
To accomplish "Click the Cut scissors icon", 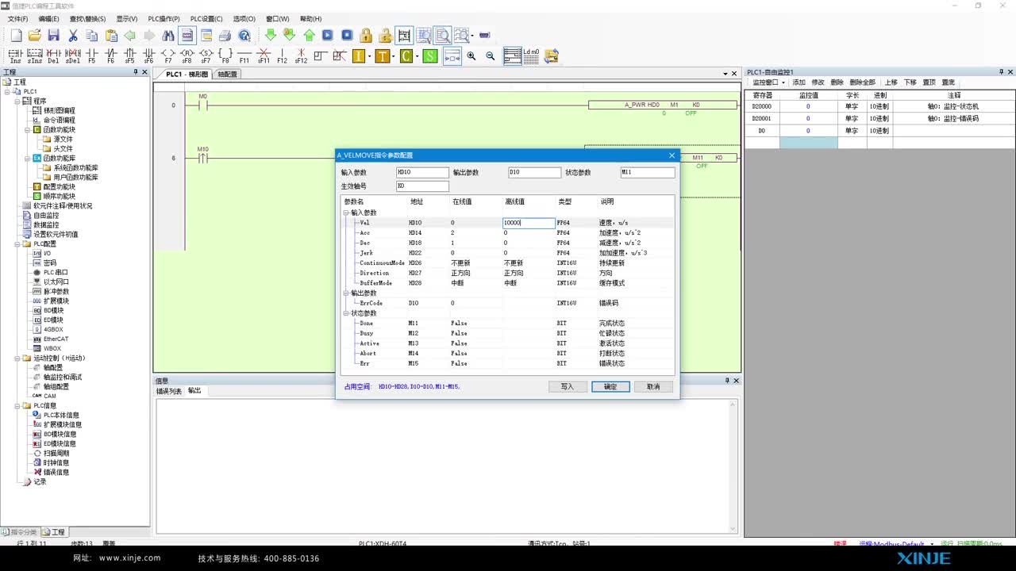I will click(72, 36).
